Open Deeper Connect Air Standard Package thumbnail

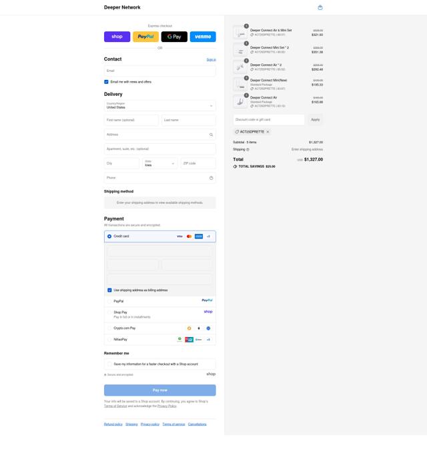(240, 101)
